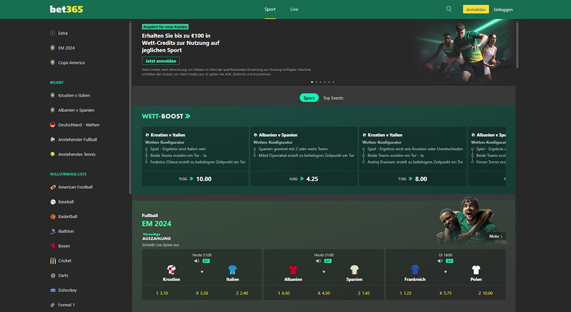Select boosted odds 4.25 for Albanien v Spanien
This screenshot has height=312, width=571.
pyautogui.click(x=304, y=179)
